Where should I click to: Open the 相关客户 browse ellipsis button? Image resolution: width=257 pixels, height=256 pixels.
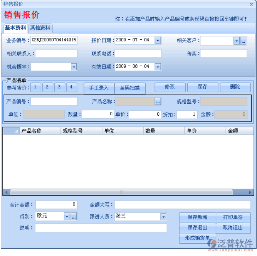(x=244, y=40)
